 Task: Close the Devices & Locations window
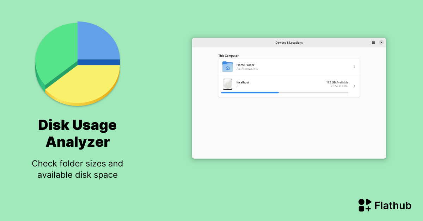click(381, 43)
